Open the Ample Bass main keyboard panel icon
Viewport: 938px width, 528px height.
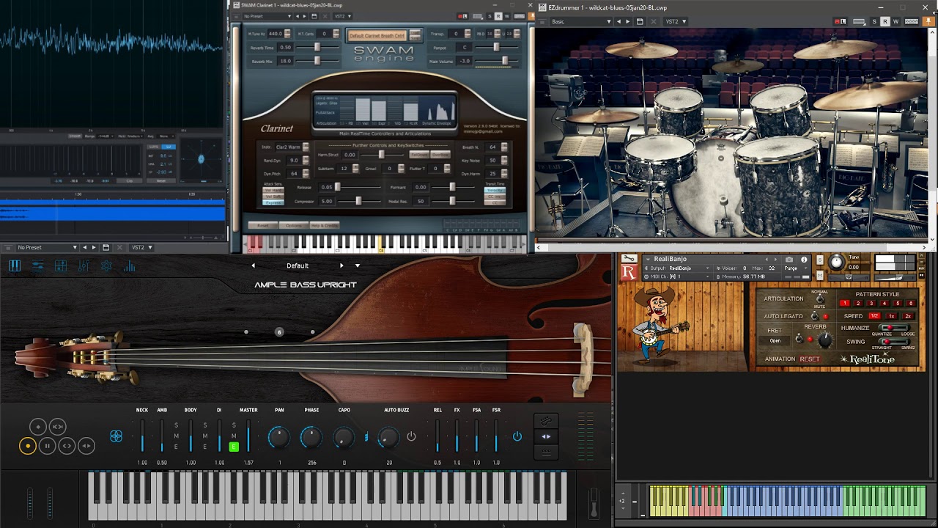tap(15, 266)
